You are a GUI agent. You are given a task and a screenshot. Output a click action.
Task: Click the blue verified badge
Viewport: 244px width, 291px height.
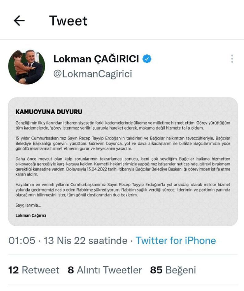[x=147, y=59]
